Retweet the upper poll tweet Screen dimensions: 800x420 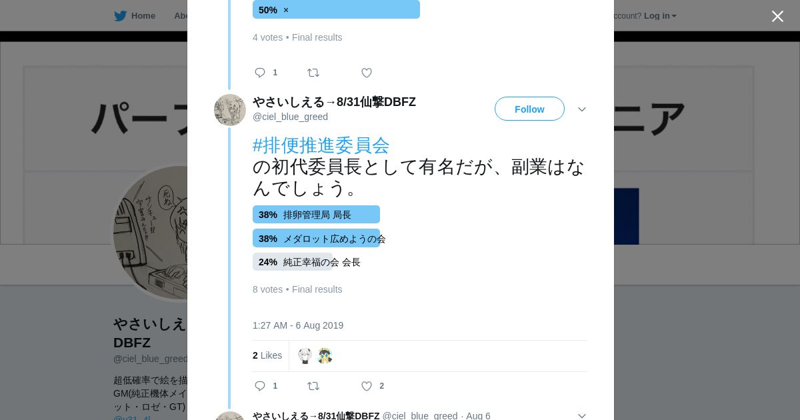[313, 73]
